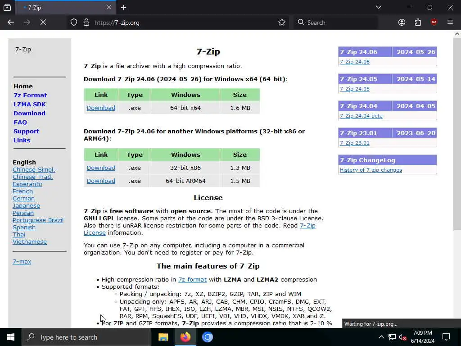Viewport: 461px width, 346px height.
Task: Switch language to Spanish
Action: pyautogui.click(x=24, y=228)
